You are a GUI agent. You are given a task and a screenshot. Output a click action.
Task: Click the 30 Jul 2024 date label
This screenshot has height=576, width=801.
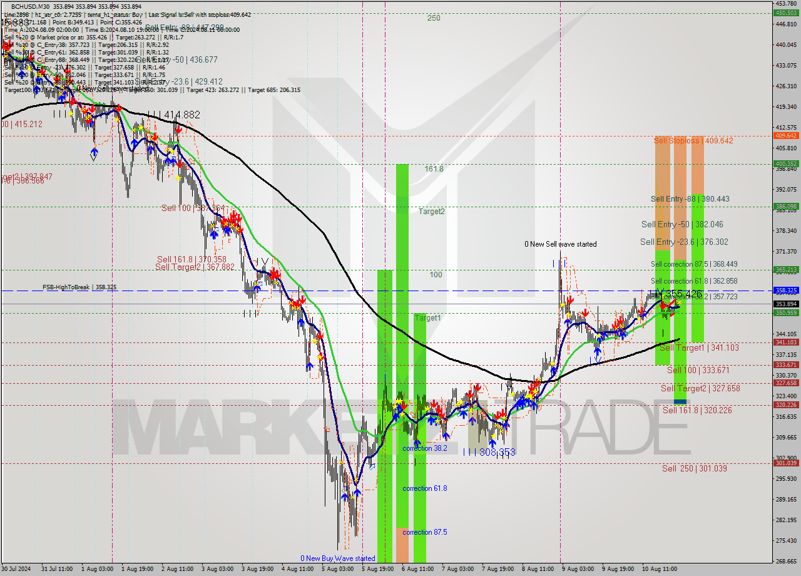point(16,569)
